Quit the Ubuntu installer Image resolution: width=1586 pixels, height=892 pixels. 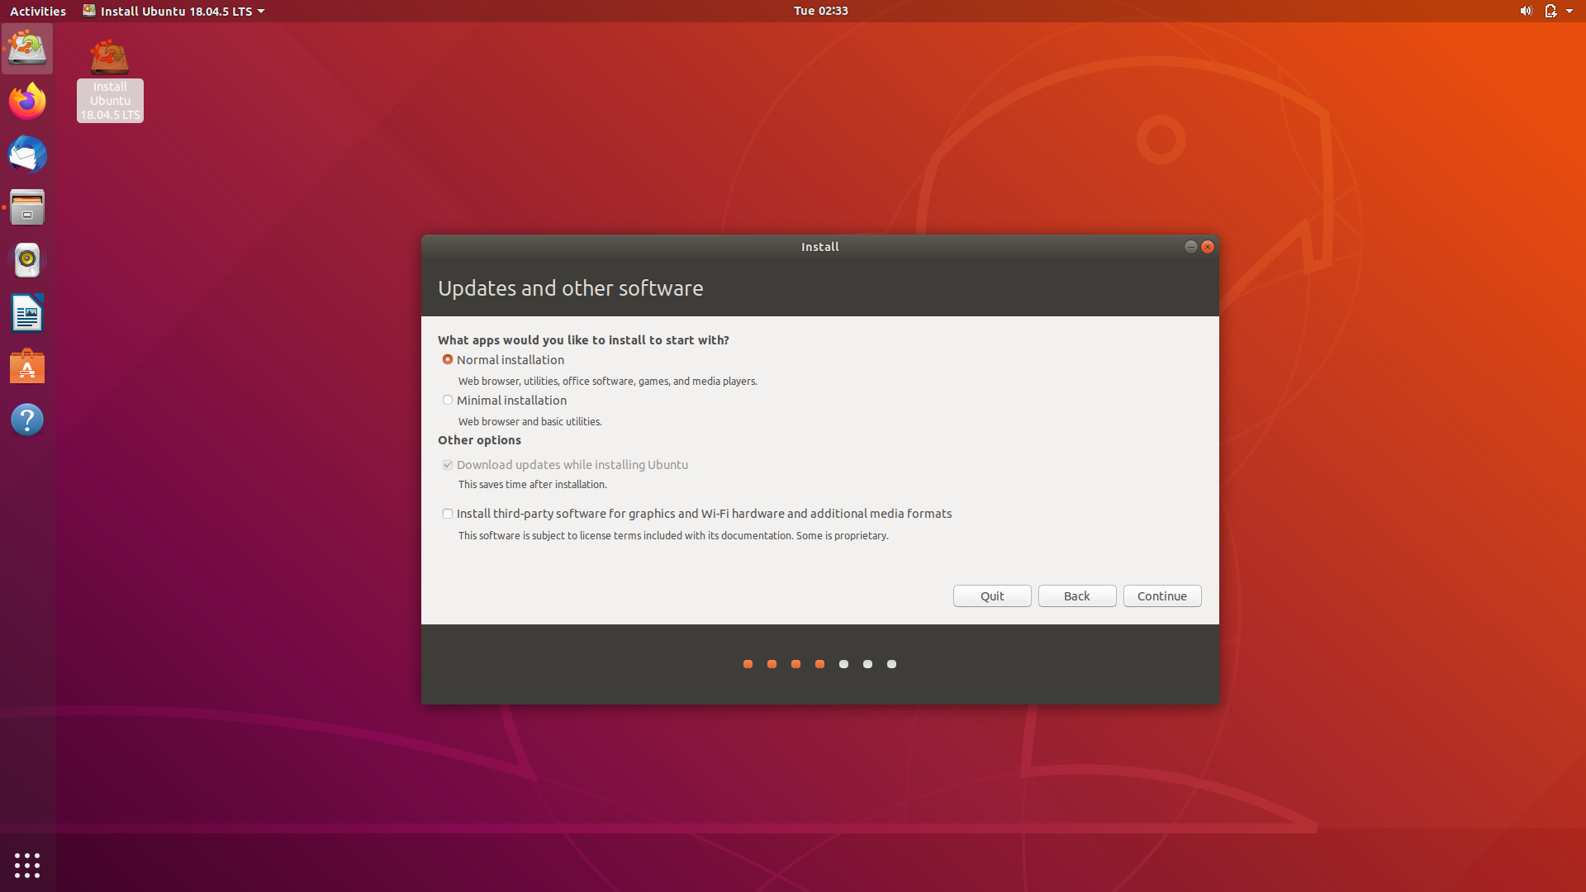[x=991, y=595]
